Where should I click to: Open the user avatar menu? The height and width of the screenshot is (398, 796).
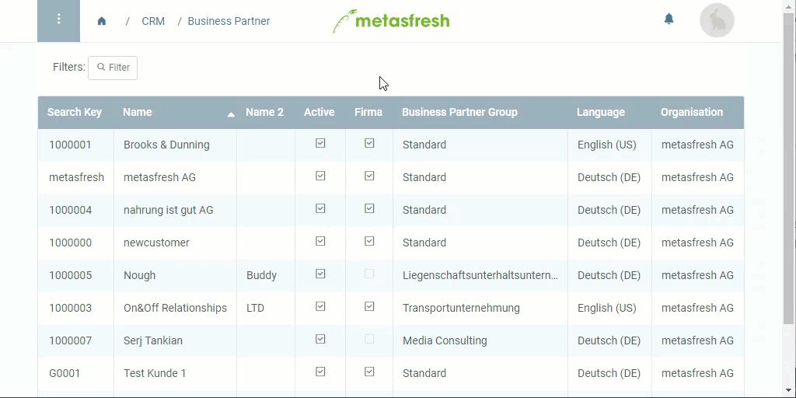[x=717, y=20]
